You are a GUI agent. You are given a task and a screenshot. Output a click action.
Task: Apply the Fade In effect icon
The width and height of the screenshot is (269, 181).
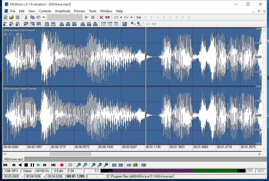(x=26, y=24)
